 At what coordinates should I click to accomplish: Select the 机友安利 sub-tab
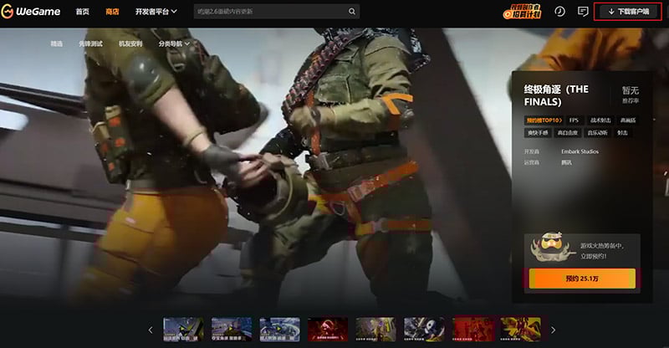click(x=130, y=43)
